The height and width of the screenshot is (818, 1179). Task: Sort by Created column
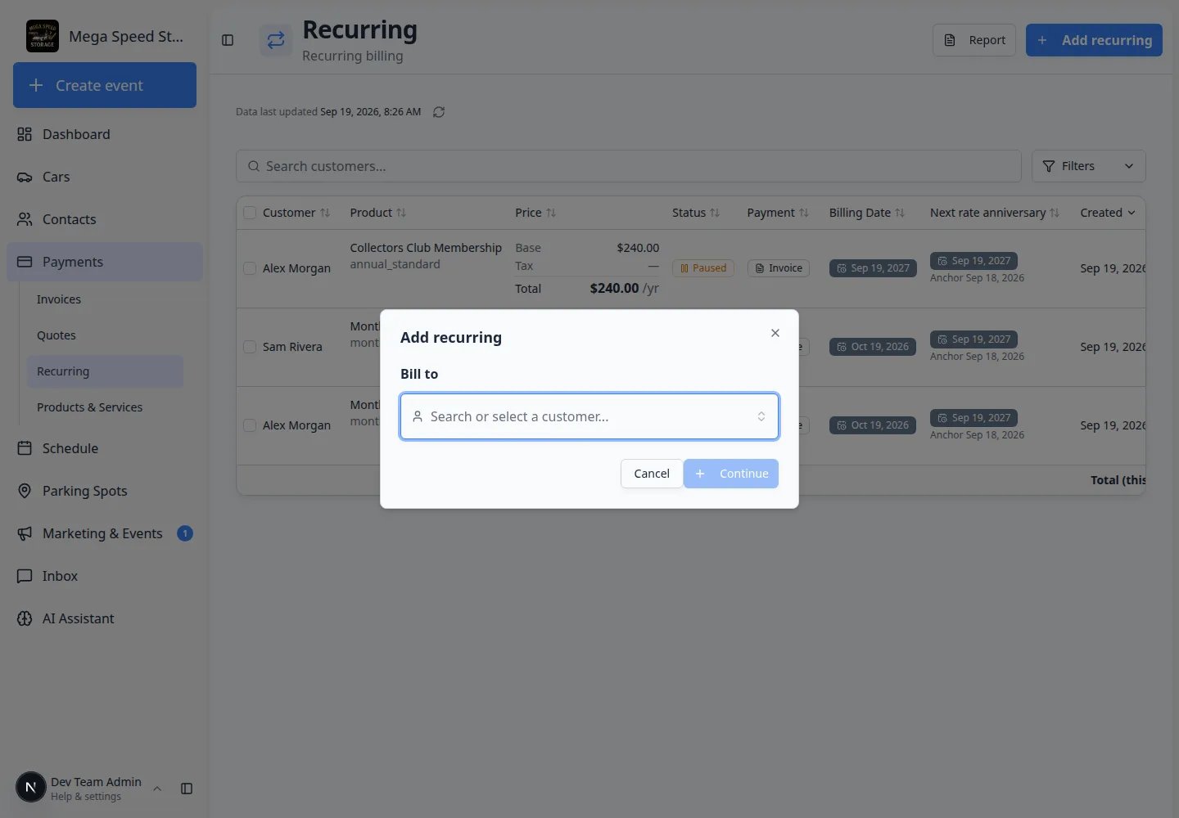point(1108,213)
